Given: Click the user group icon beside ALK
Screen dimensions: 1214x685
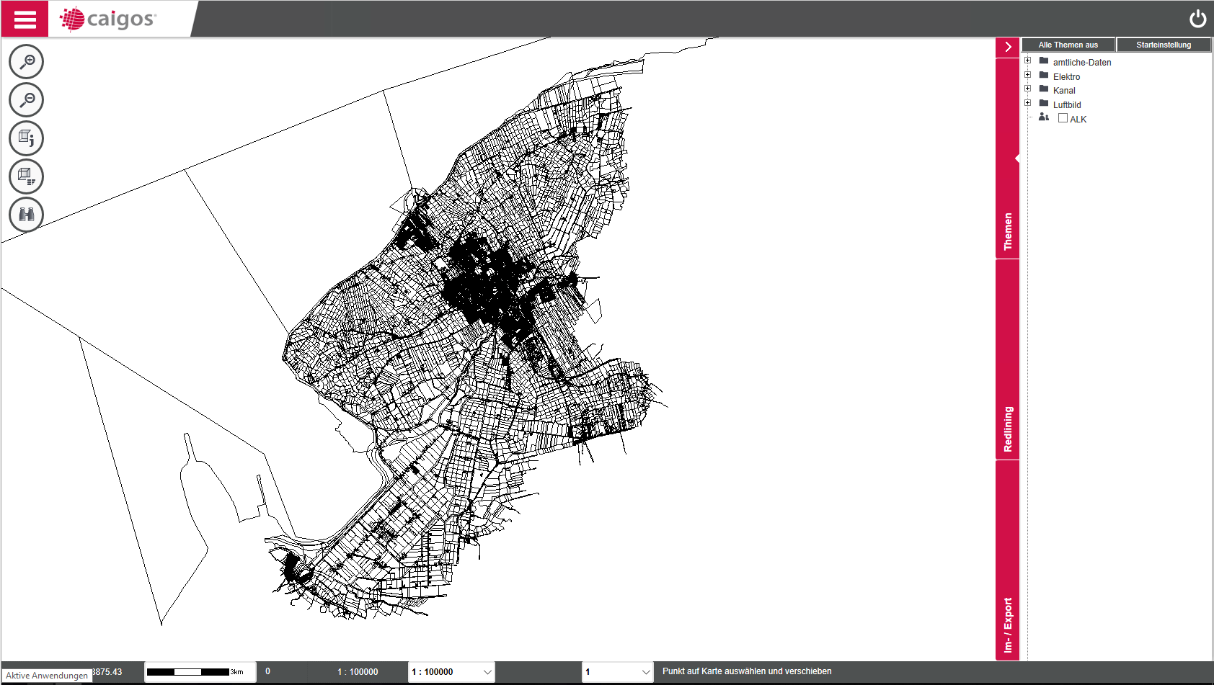Looking at the screenshot, I should pos(1043,117).
